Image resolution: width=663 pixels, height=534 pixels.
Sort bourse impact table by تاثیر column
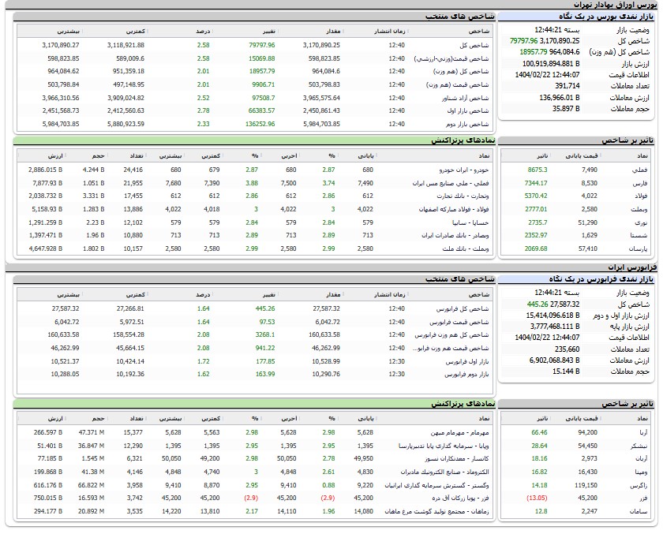click(542, 156)
